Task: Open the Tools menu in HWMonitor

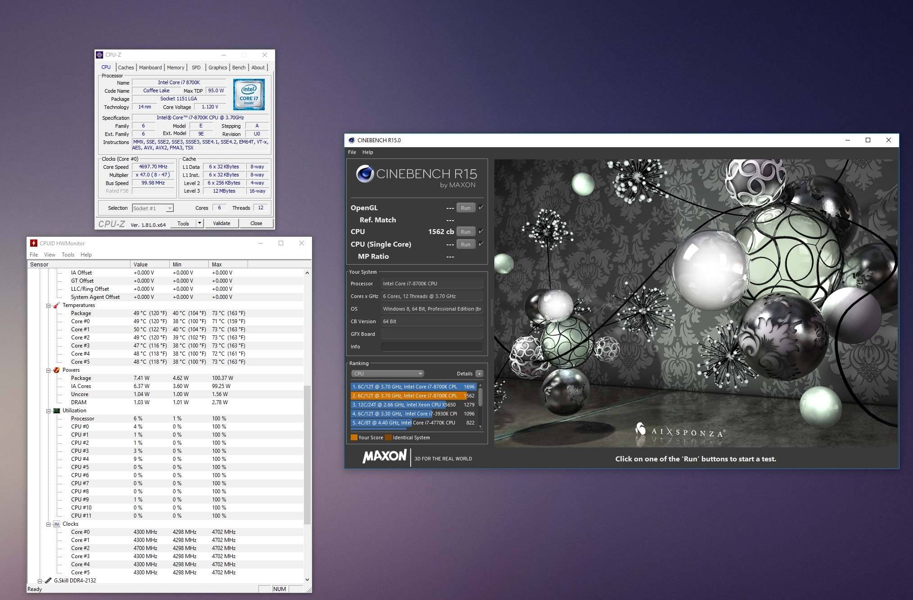Action: pyautogui.click(x=68, y=255)
